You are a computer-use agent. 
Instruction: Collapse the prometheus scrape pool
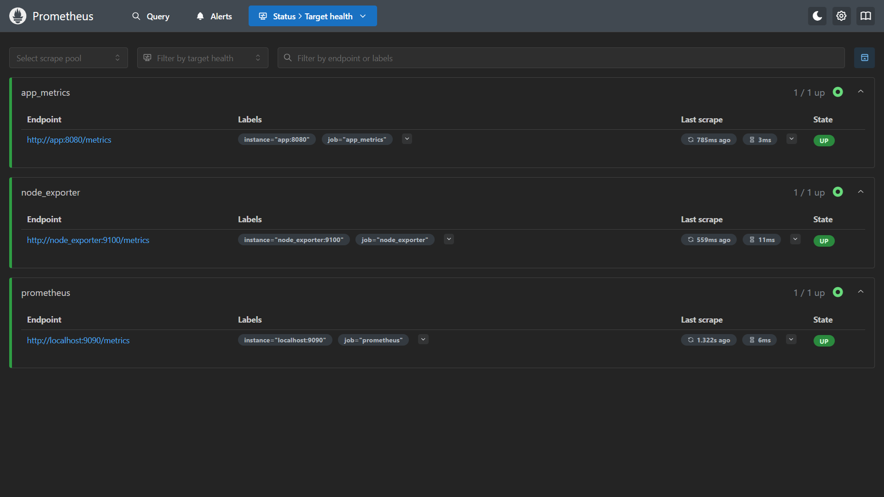861,292
